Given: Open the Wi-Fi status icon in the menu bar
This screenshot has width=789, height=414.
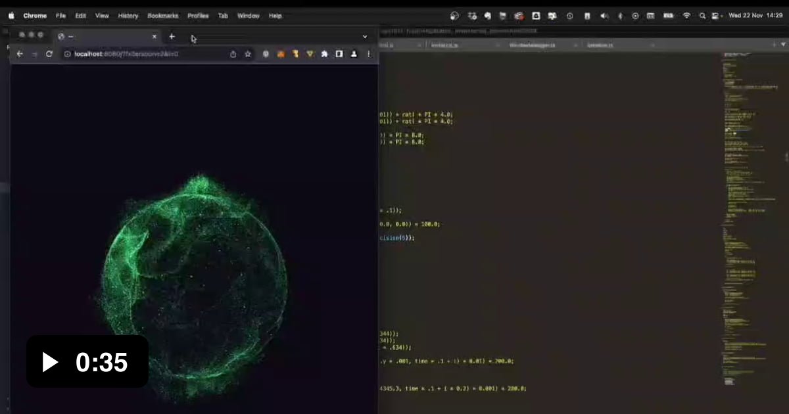Looking at the screenshot, I should tap(686, 16).
